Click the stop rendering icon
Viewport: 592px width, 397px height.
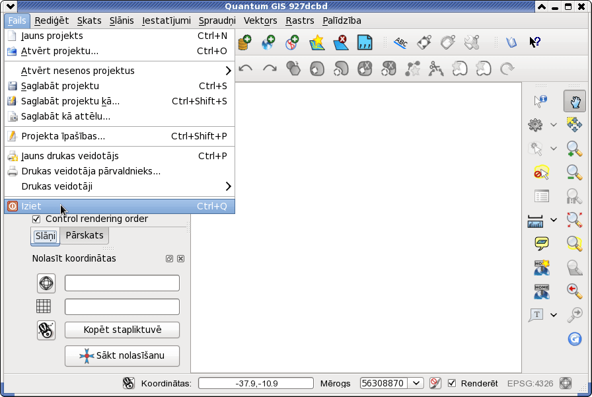(x=435, y=383)
